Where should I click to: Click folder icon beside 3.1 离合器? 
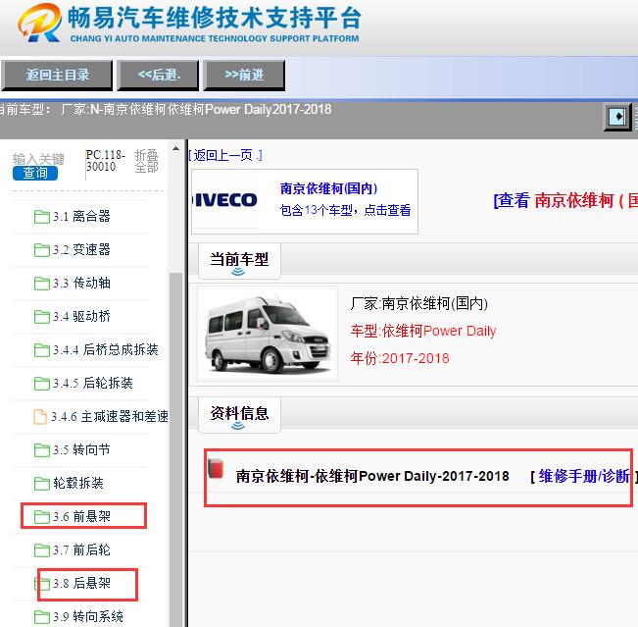tap(42, 216)
